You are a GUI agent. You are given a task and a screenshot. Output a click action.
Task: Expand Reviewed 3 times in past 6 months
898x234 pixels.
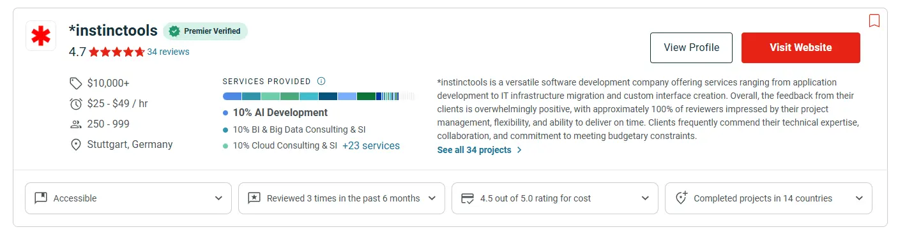point(342,198)
